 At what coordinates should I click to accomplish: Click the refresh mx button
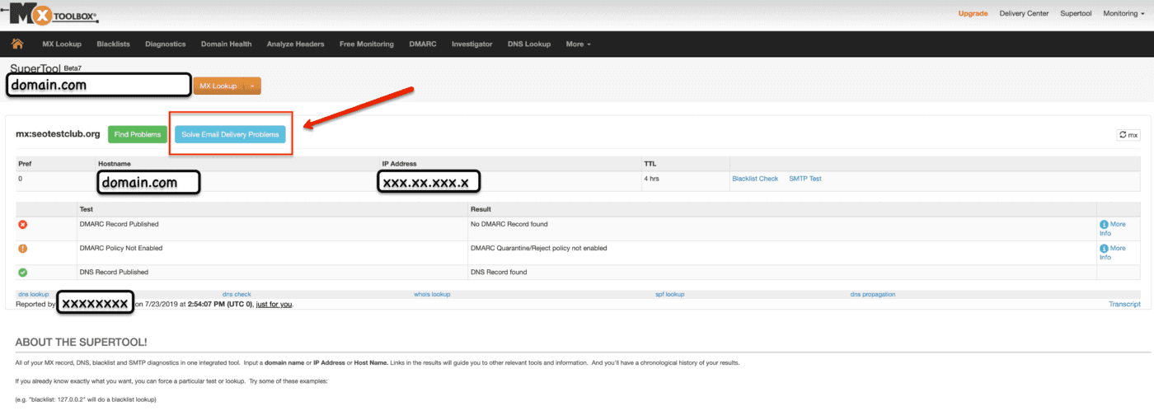1128,135
